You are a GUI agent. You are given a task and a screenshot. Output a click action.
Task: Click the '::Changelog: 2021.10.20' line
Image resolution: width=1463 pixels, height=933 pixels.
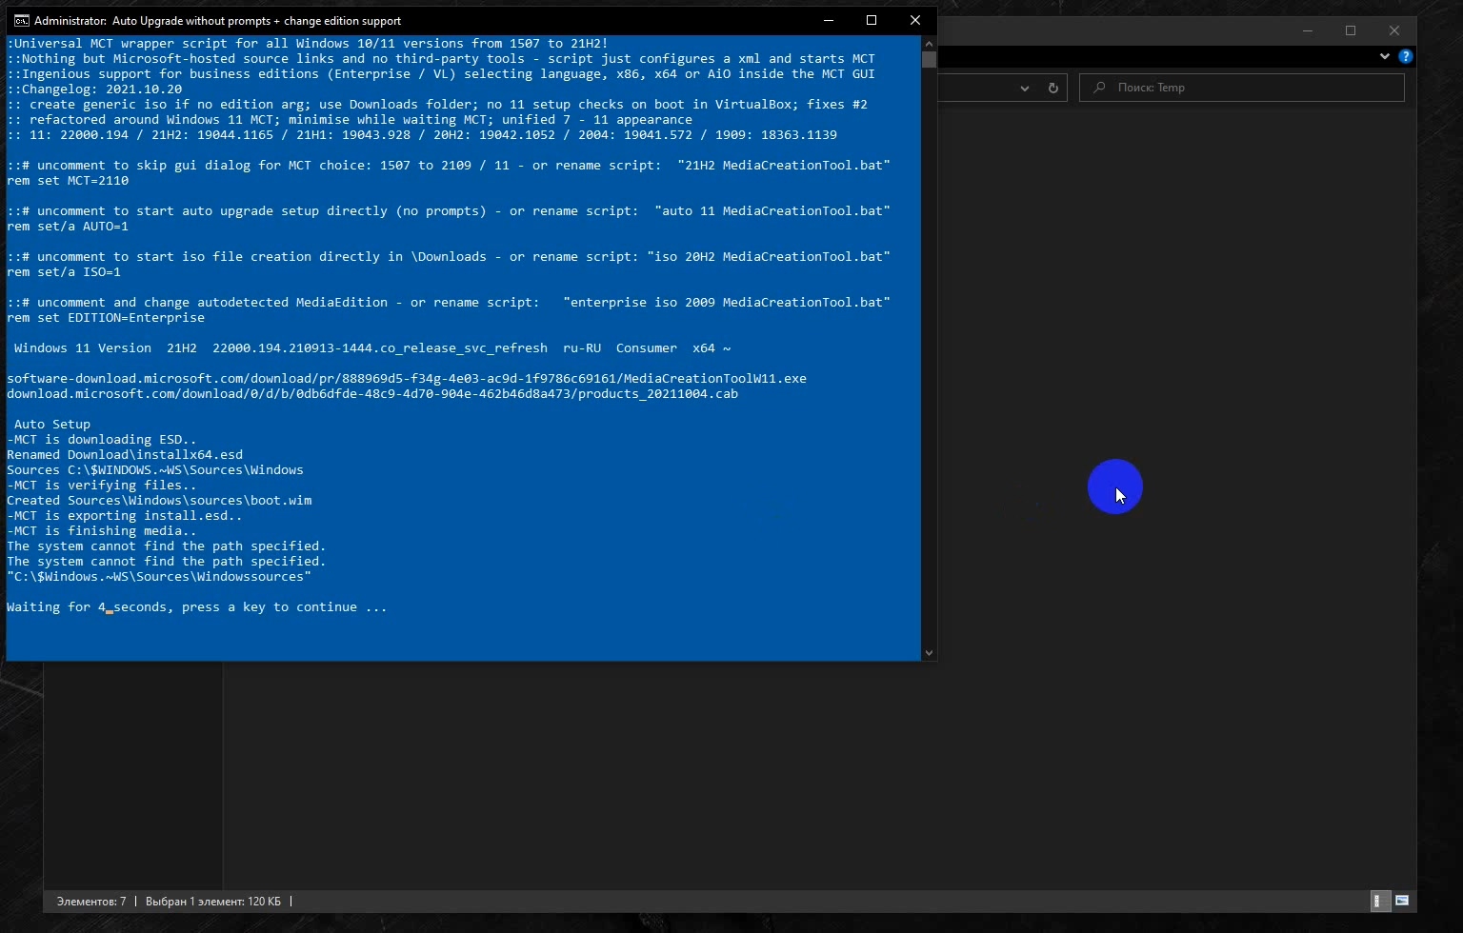click(94, 89)
